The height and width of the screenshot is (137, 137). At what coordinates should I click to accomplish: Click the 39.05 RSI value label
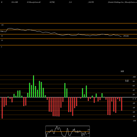pyautogui.click(x=126, y=36)
